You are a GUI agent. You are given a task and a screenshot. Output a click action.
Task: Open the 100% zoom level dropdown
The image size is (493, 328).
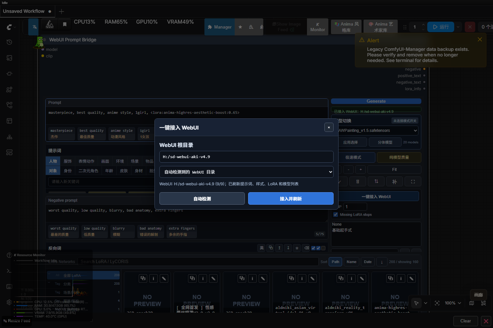(x=453, y=303)
